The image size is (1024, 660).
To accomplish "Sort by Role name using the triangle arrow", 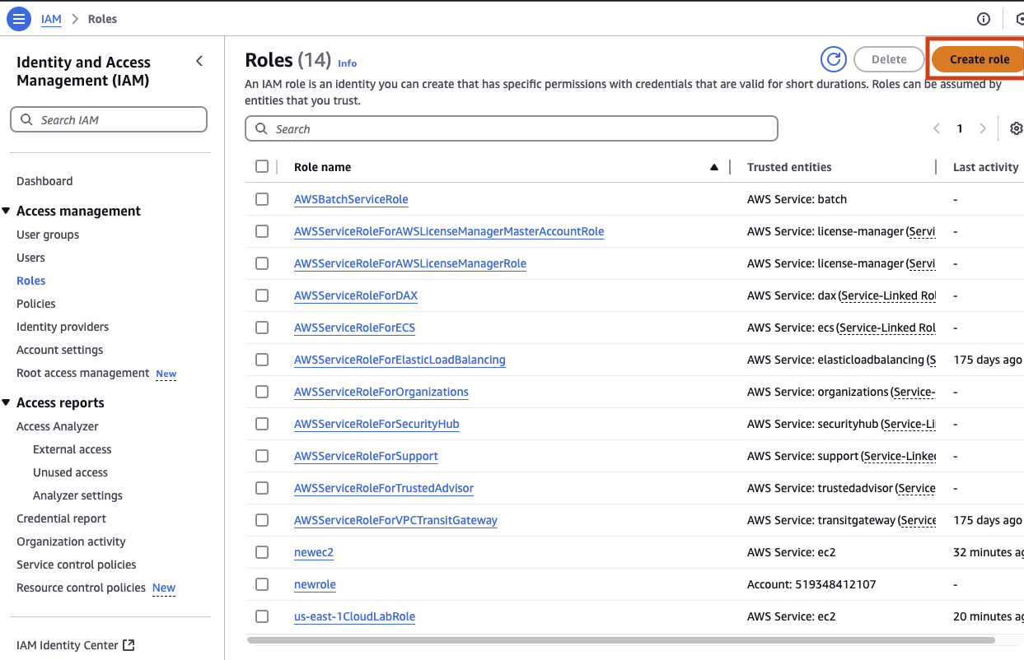I will (714, 167).
